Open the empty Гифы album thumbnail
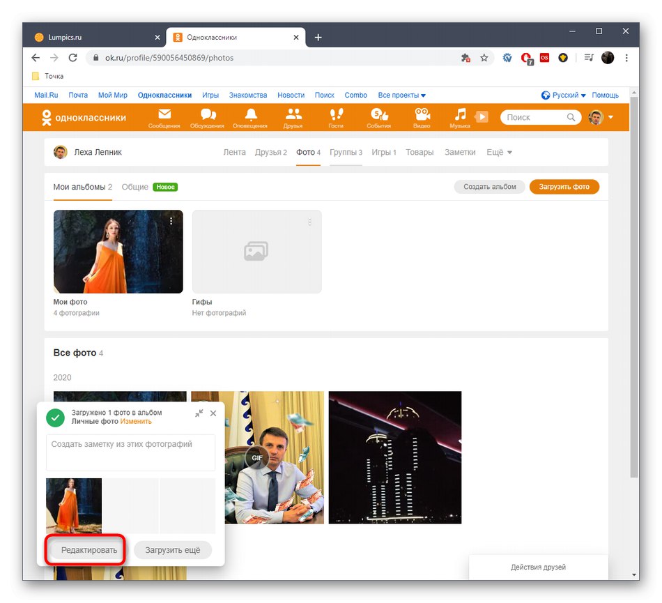This screenshot has width=662, height=603. coord(256,252)
